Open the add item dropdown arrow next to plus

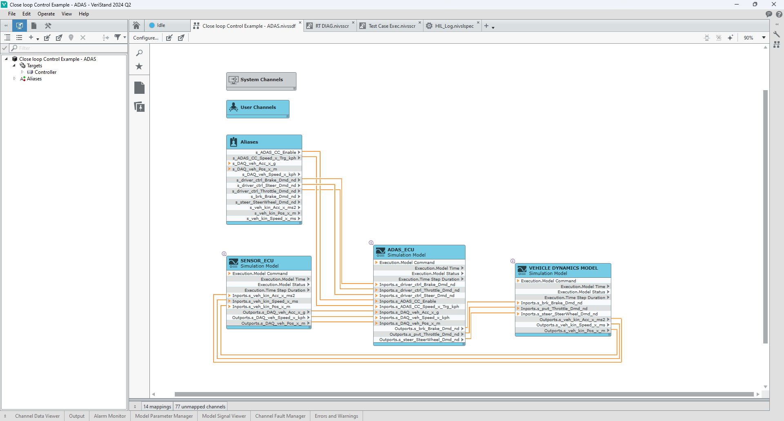click(38, 39)
